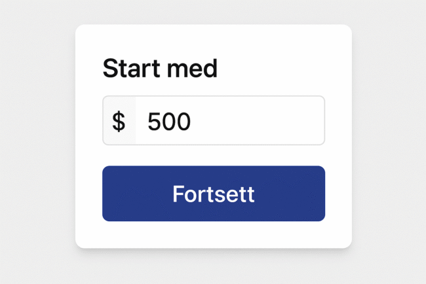This screenshot has height=284, width=426.
Task: Click the "Start med" heading text
Action: (x=159, y=69)
